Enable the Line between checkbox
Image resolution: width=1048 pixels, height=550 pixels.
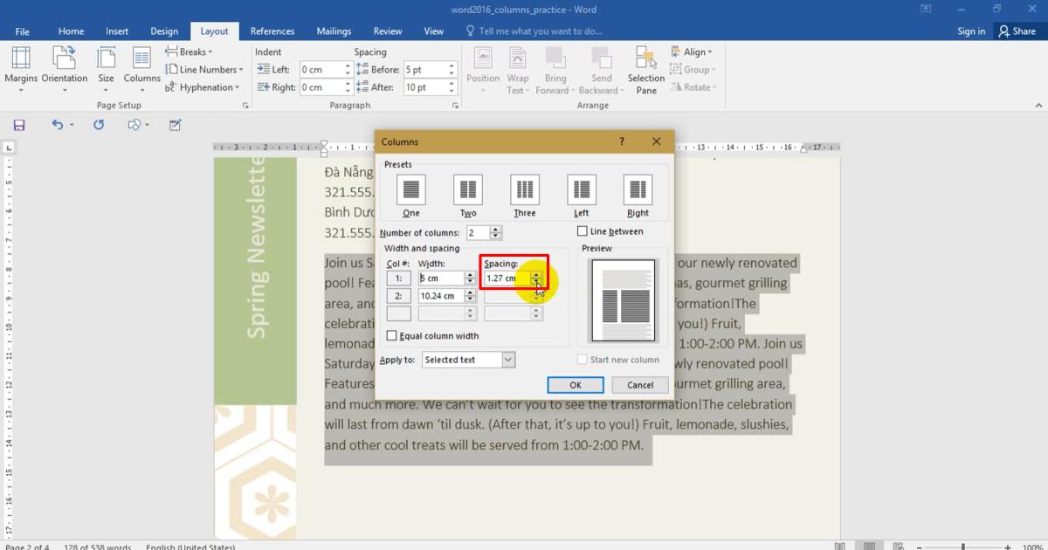tap(583, 231)
